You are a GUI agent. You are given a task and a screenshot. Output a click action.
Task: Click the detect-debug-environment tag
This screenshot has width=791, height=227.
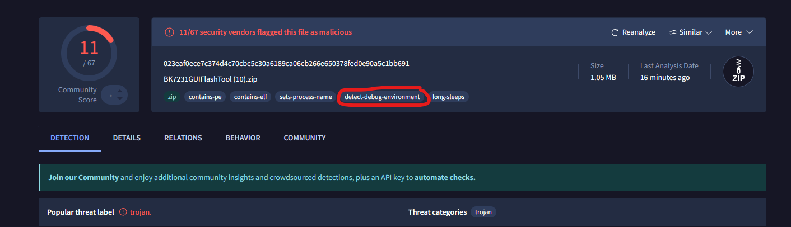tap(382, 97)
